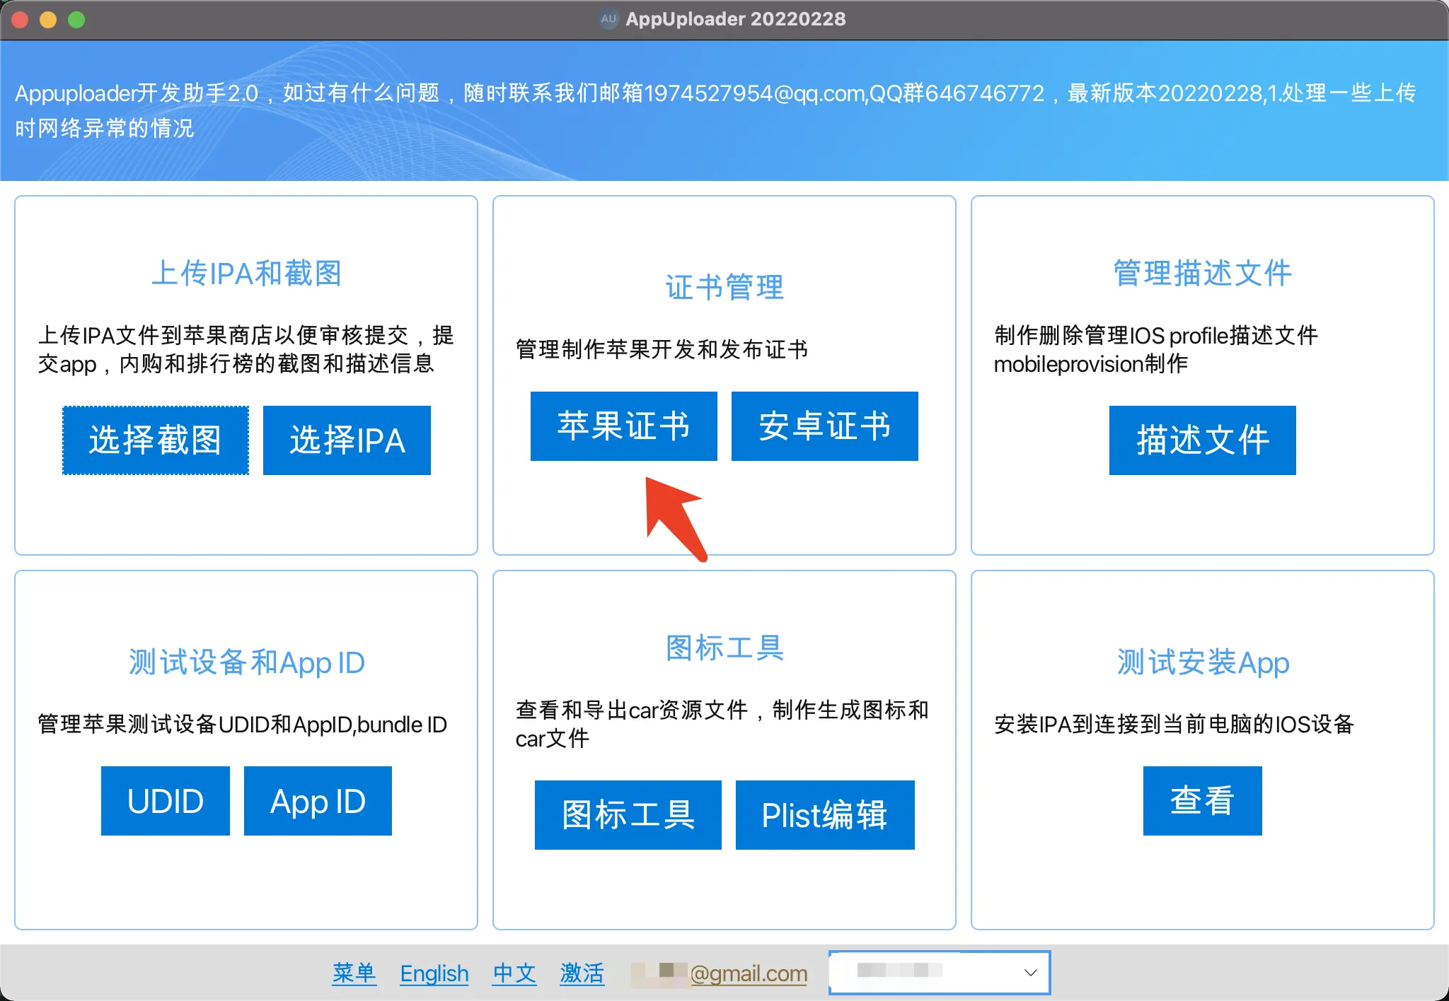Image resolution: width=1449 pixels, height=1001 pixels.
Task: Open the 菜单 menu link
Action: click(x=354, y=973)
